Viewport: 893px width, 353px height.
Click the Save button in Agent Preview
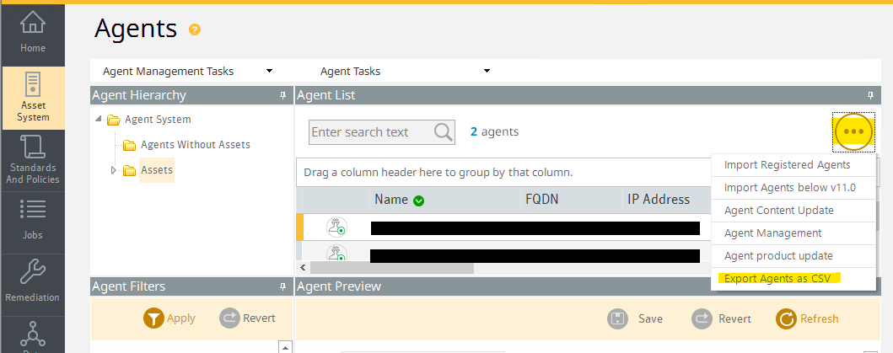635,318
